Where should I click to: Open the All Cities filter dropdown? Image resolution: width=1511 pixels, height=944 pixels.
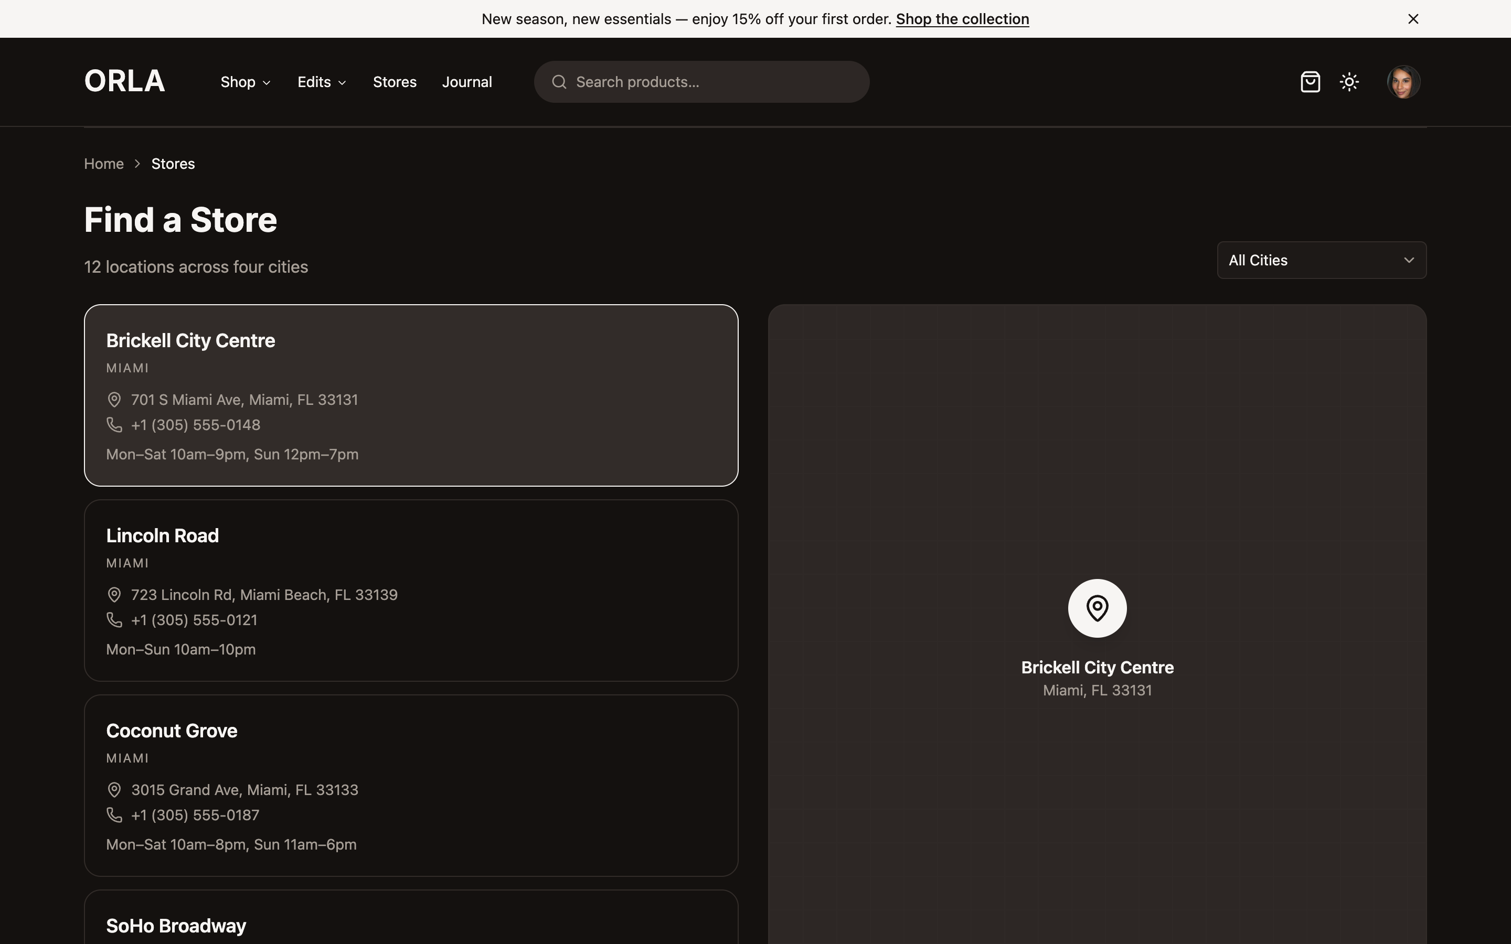click(x=1321, y=260)
